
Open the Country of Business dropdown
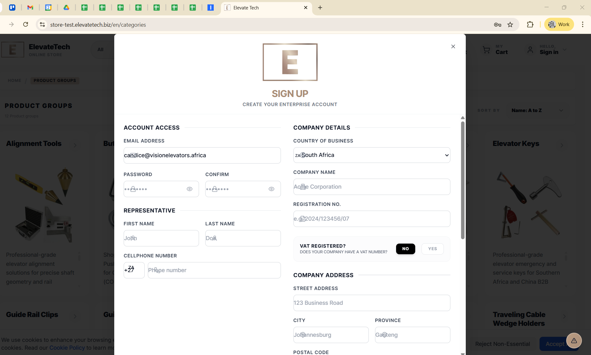point(372,155)
